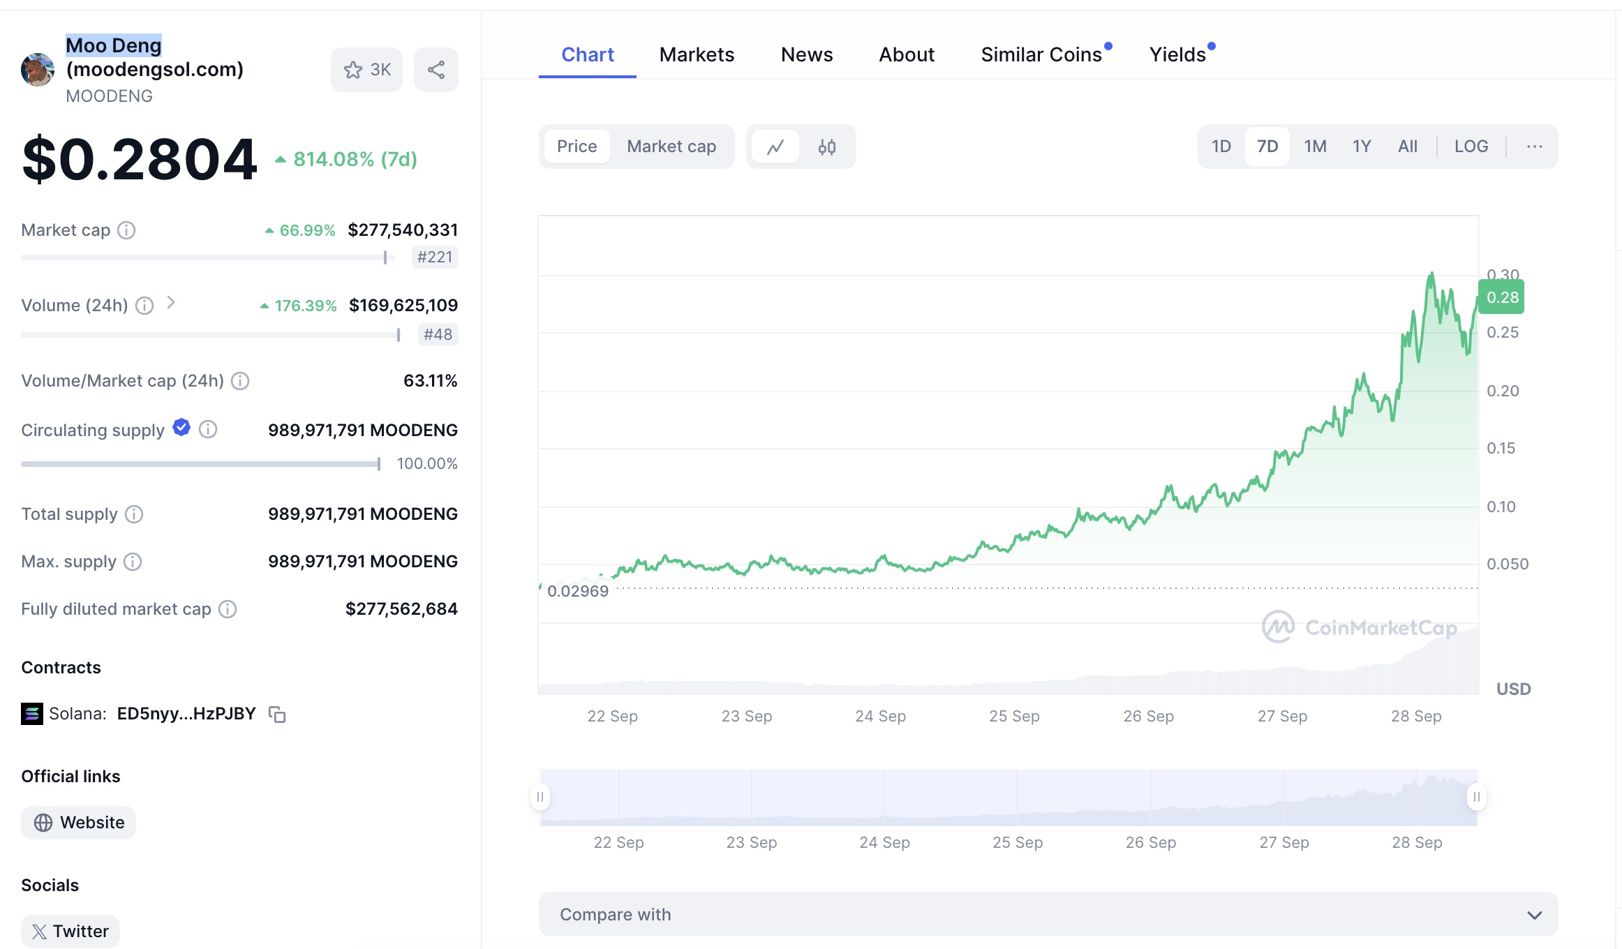Click right handle of chart range slider
This screenshot has height=949, width=1622.
click(x=1477, y=797)
